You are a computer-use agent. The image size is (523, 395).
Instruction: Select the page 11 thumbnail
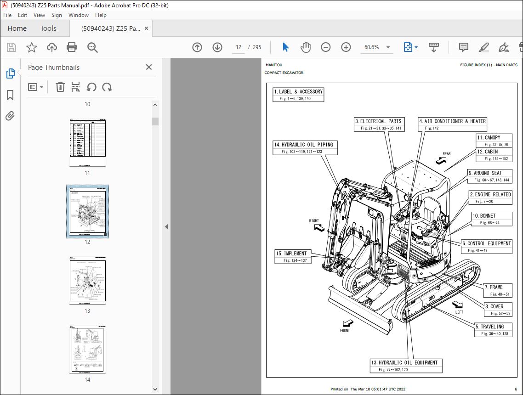87,143
